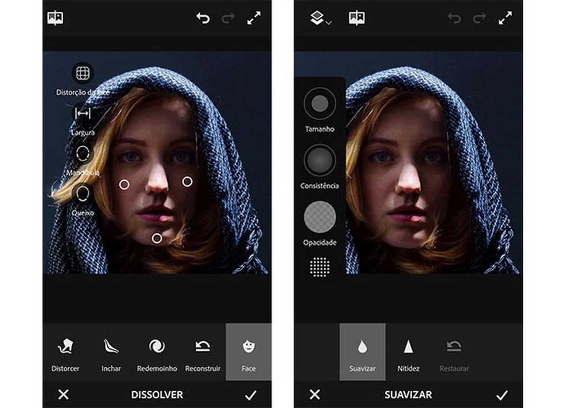Open the Distorção da face grid tool
Viewport: 568px width, 408px height.
[83, 72]
